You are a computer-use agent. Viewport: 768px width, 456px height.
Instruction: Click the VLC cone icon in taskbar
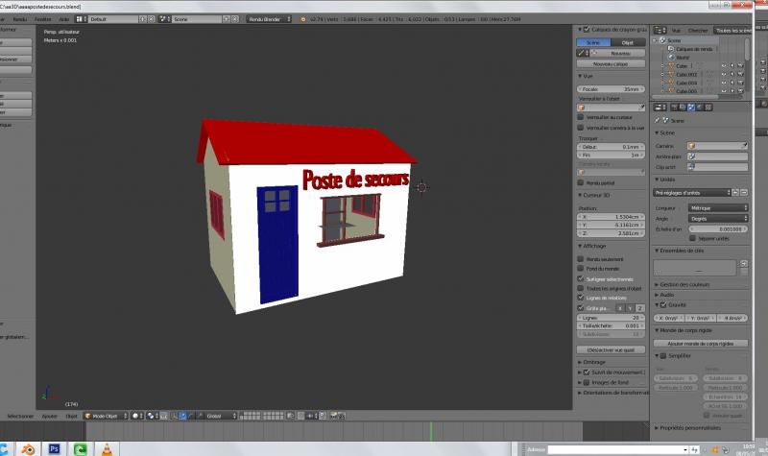tap(105, 448)
